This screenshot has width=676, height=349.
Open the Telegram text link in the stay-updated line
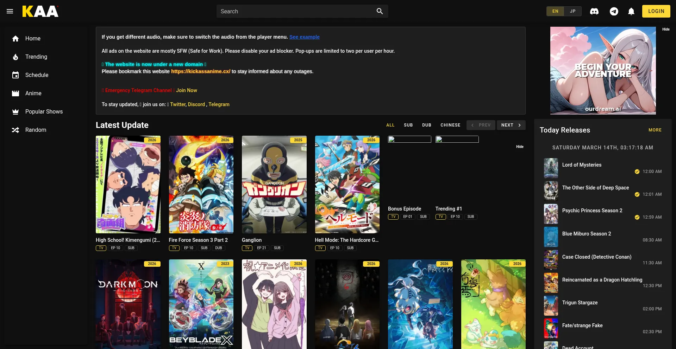(x=219, y=104)
